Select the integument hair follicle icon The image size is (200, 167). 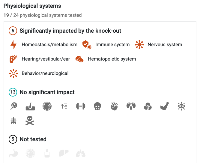(30, 106)
